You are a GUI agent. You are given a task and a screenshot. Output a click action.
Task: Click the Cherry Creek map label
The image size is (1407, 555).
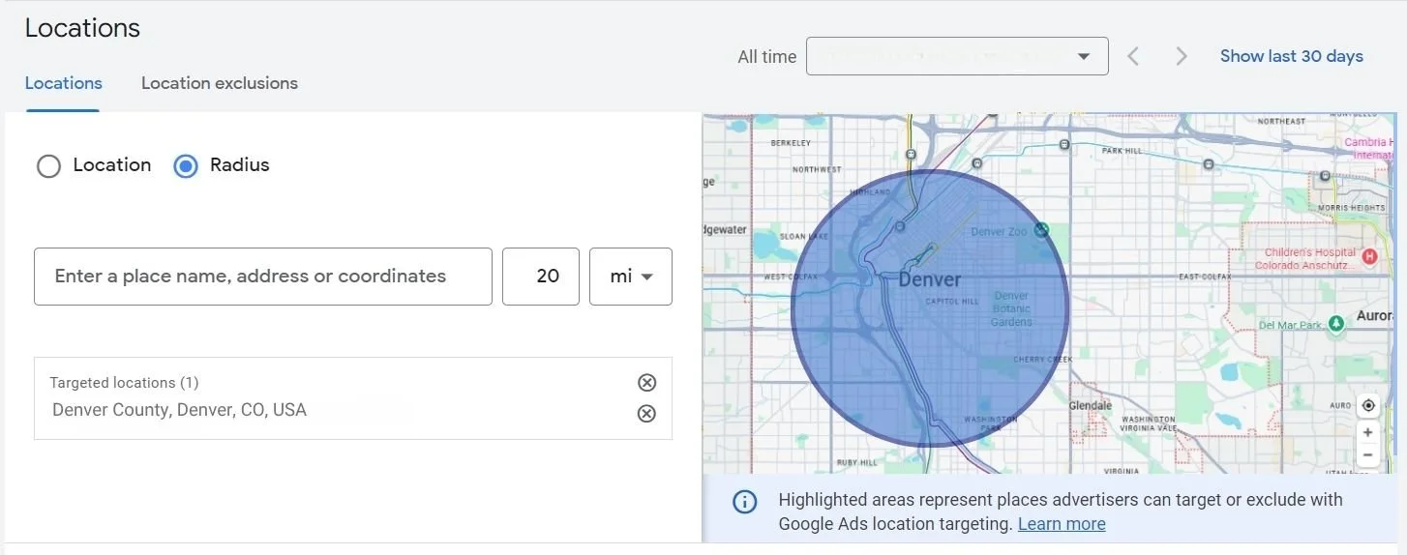click(1043, 360)
